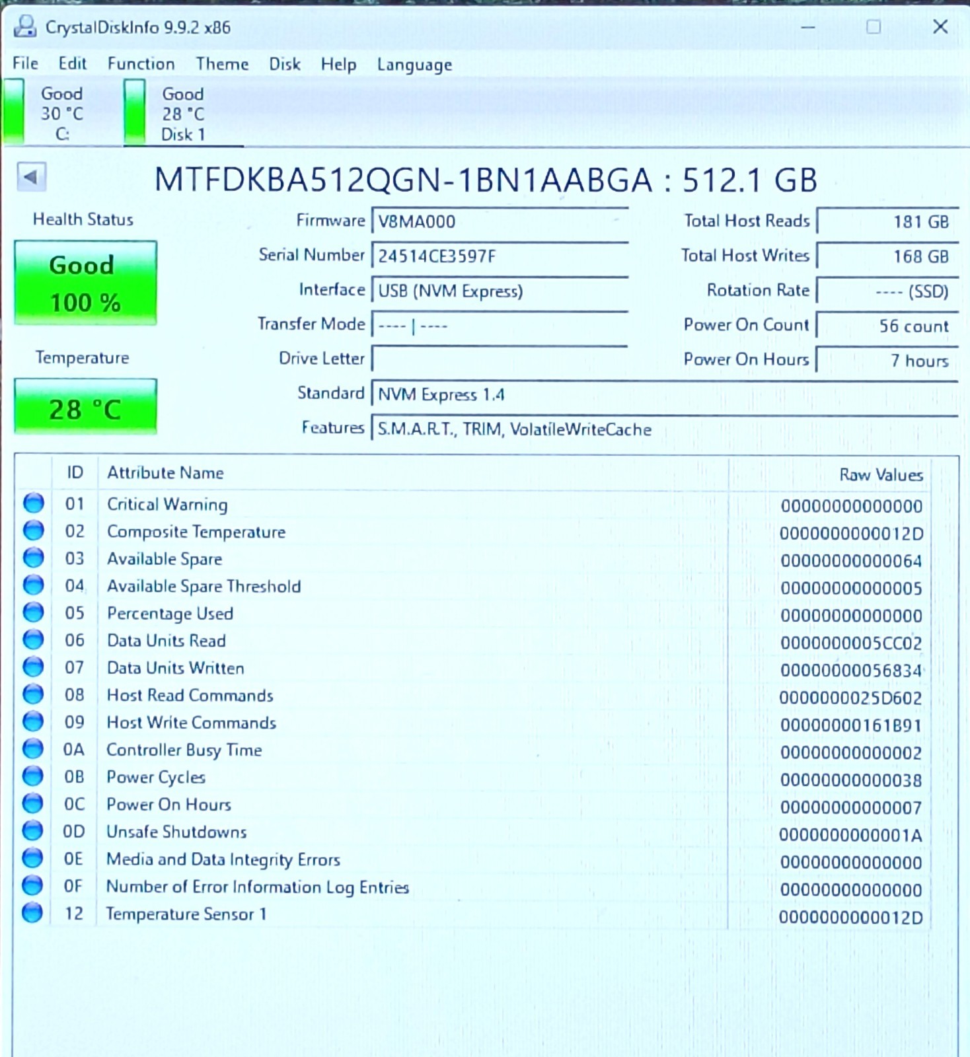Viewport: 970px width, 1057px height.
Task: Click the Transfer Mode field
Action: click(500, 325)
